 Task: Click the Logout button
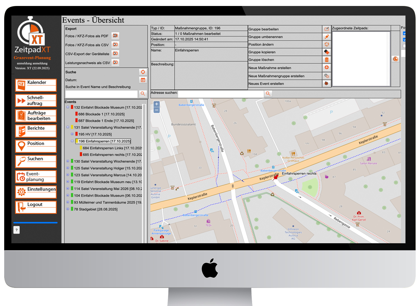(x=36, y=207)
